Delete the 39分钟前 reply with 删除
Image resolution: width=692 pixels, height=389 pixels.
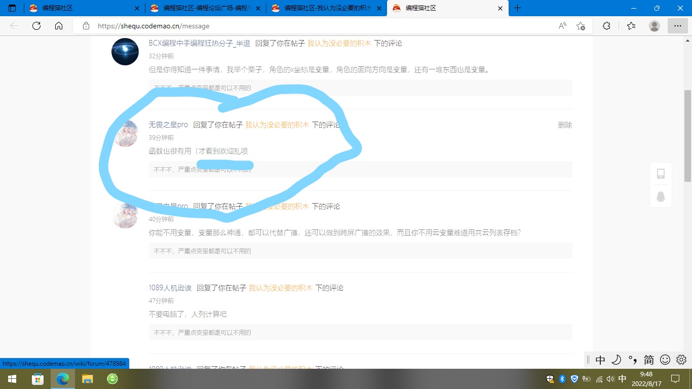pos(565,125)
